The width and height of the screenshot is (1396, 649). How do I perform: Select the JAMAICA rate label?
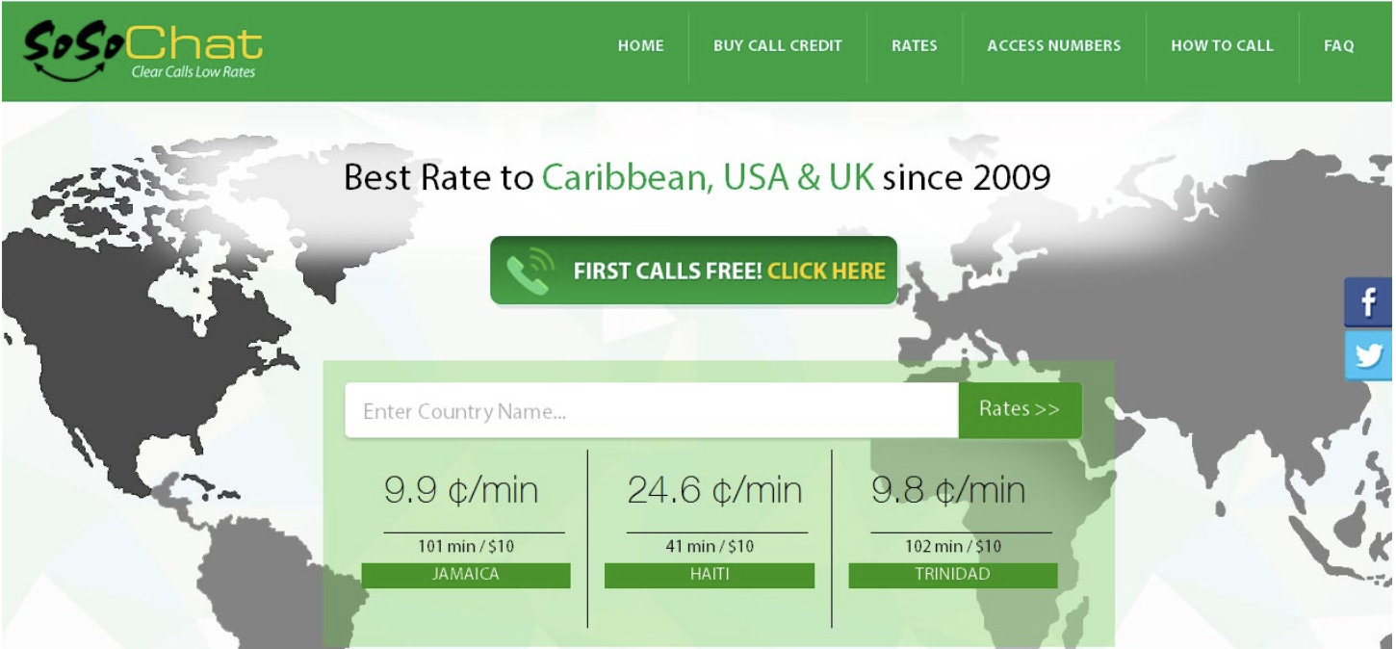[466, 576]
